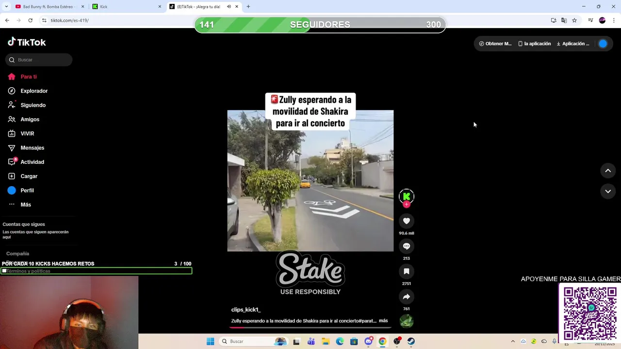This screenshot has height=349, width=621.
Task: Open the creator's green K avatar
Action: pyautogui.click(x=407, y=196)
